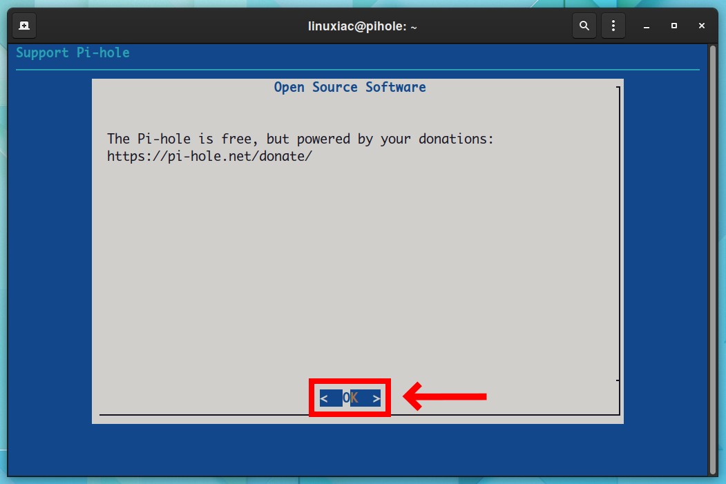Click the 'Support Pi-hole' header text
Image resolution: width=726 pixels, height=484 pixels.
[x=73, y=52]
